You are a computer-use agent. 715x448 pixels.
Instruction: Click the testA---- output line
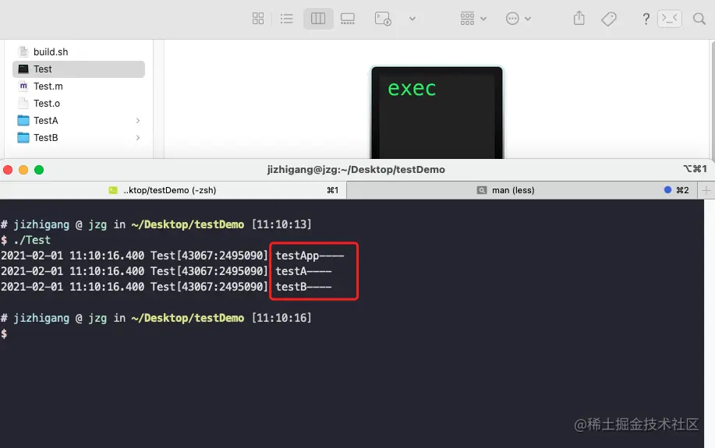click(303, 271)
